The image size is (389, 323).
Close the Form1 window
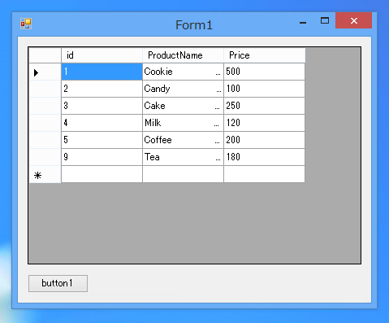(x=353, y=20)
